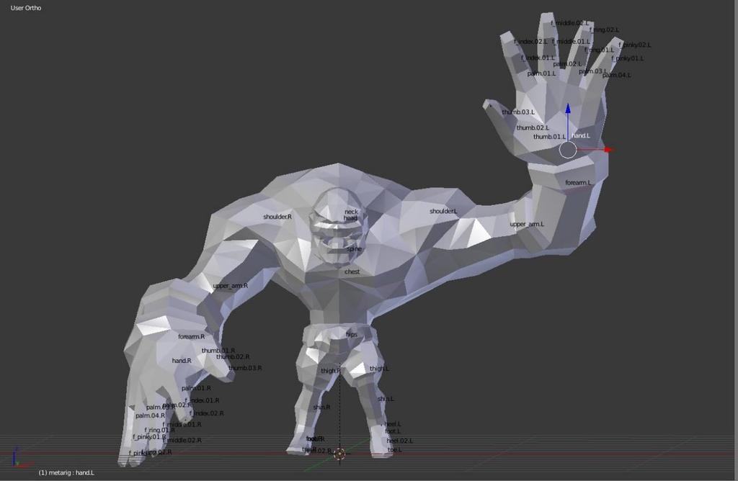Select the hand.R bone label
Image resolution: width=738 pixels, height=481 pixels.
(182, 361)
